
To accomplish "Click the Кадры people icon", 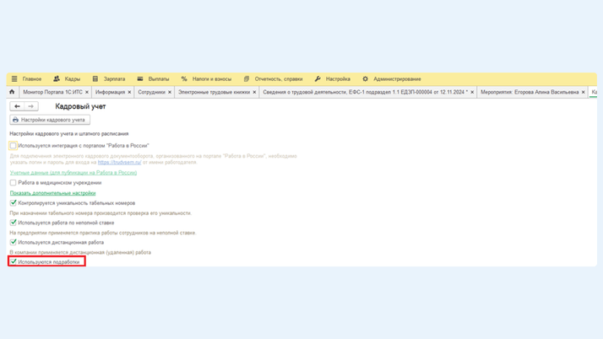I will (x=57, y=78).
